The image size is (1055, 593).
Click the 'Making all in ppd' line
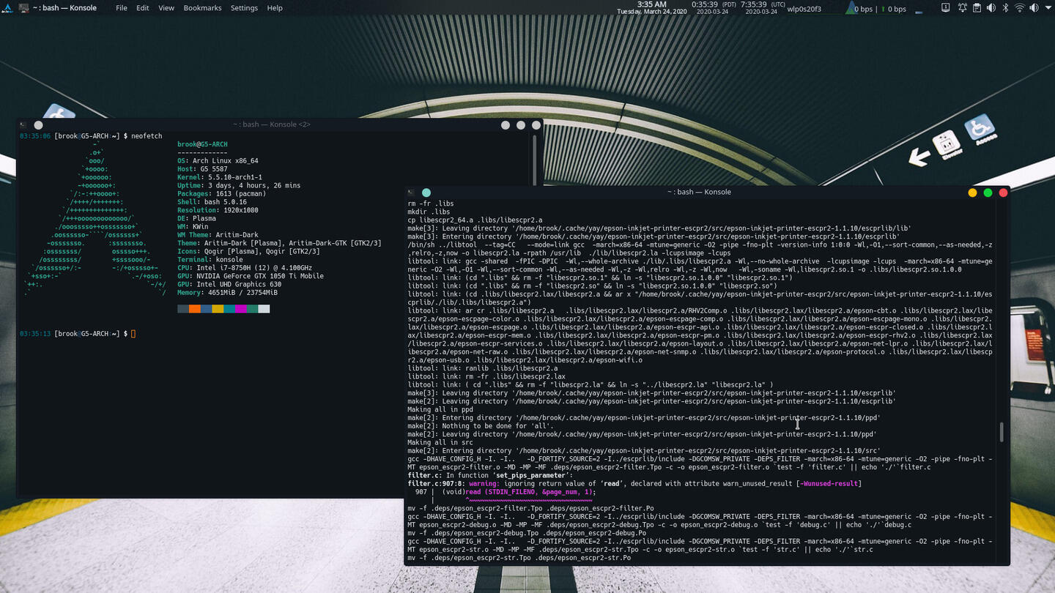(x=440, y=409)
